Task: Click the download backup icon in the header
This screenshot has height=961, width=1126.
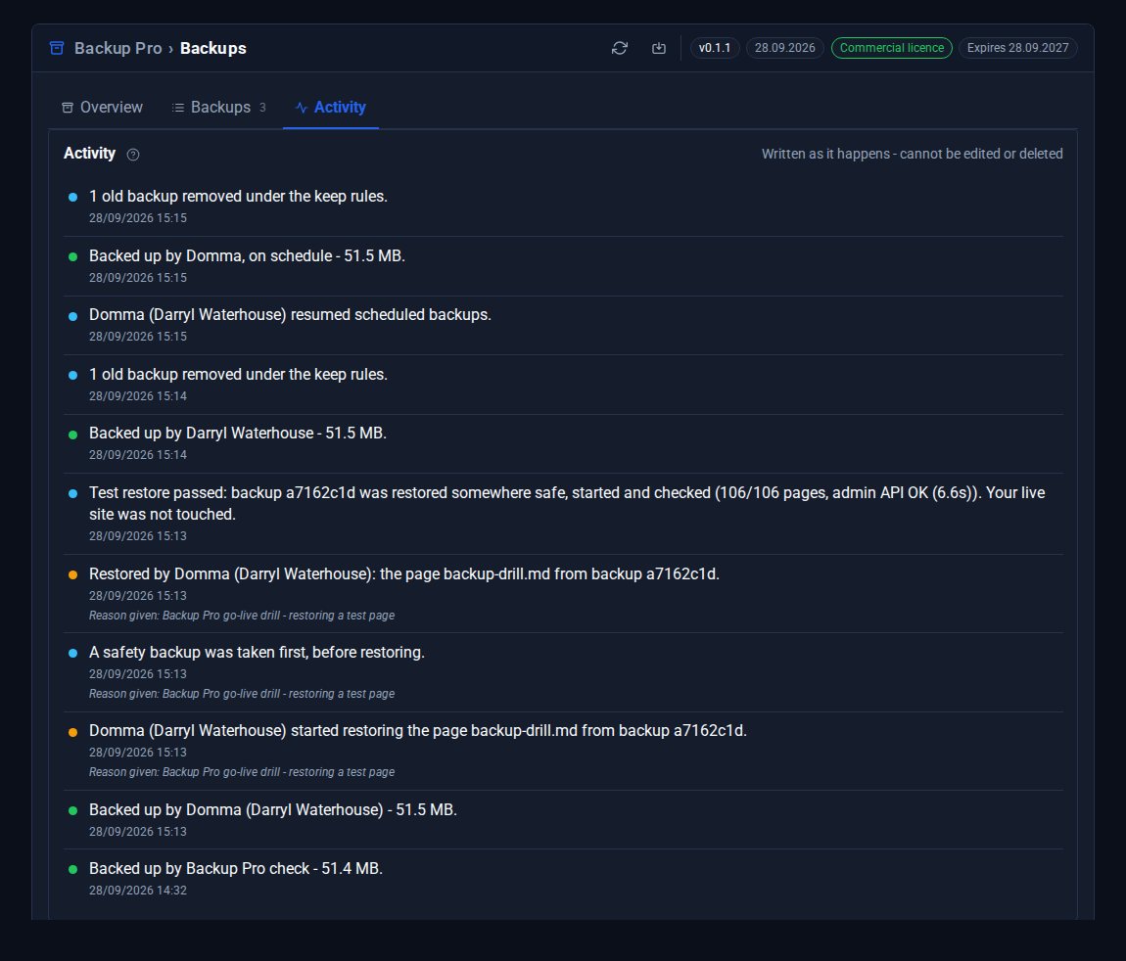Action: pos(659,48)
